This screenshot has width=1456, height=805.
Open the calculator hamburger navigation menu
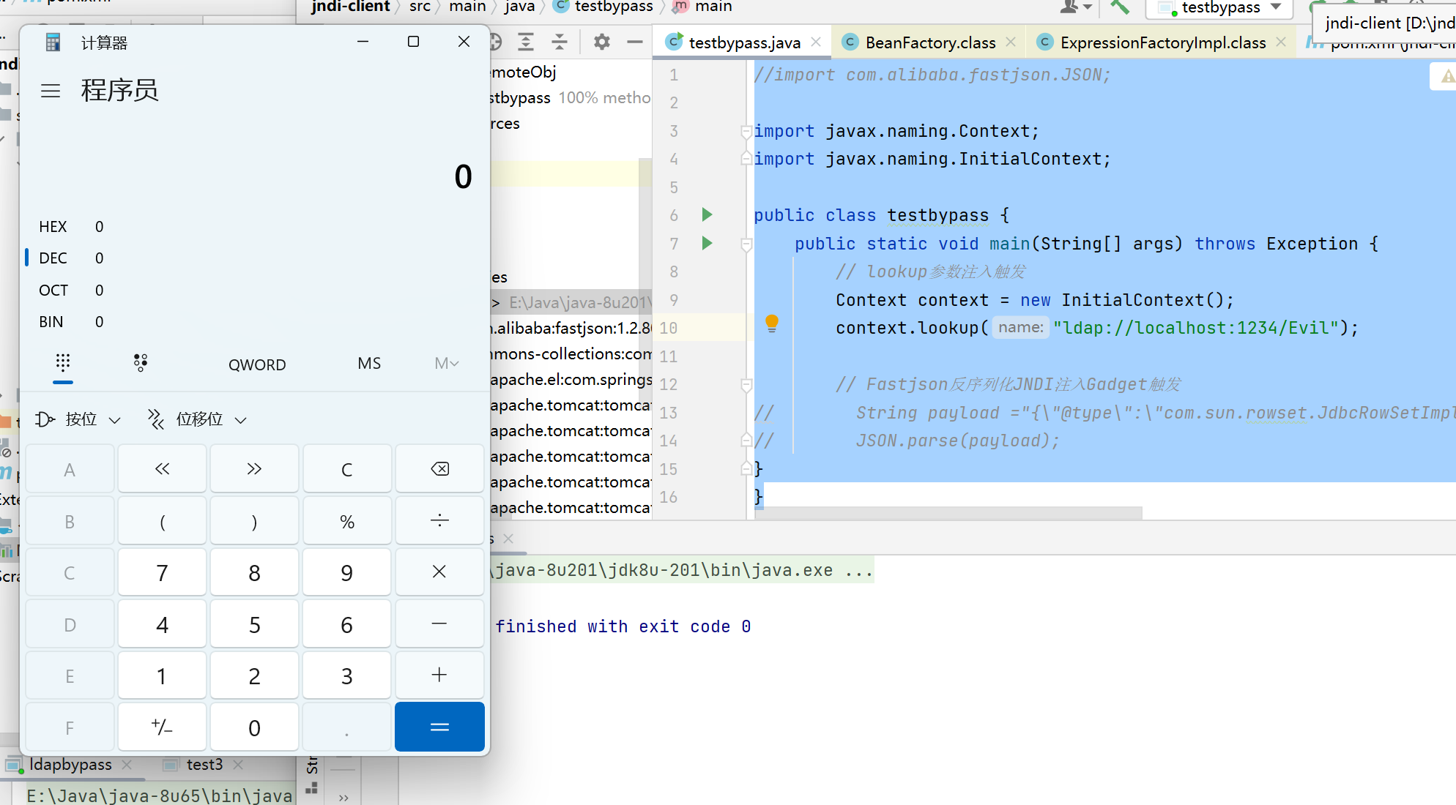click(51, 91)
